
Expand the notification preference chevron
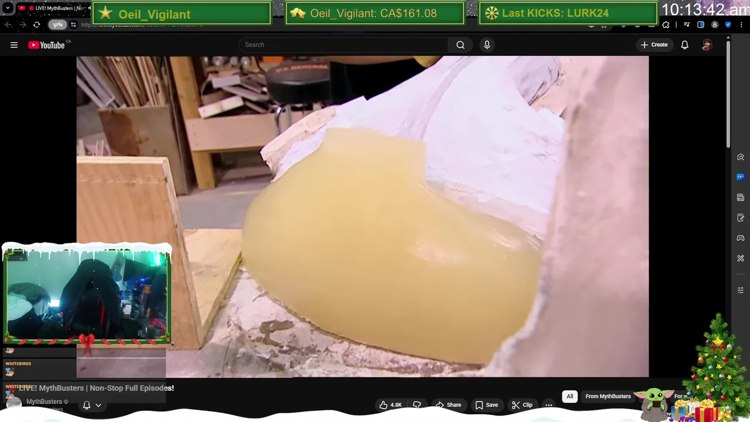98,405
